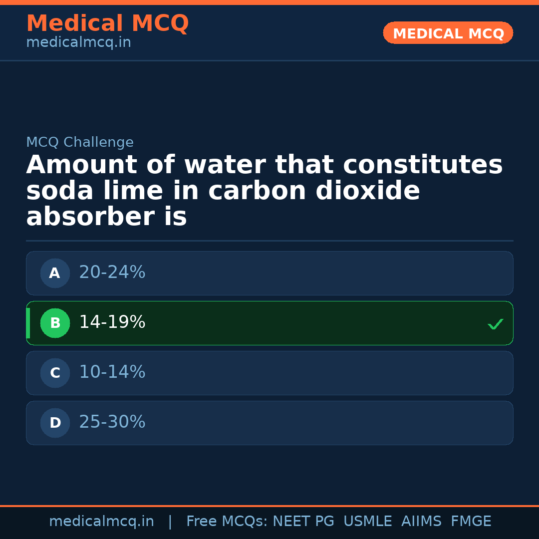Click AIIMS in the footer
539x539 pixels.
click(x=421, y=522)
